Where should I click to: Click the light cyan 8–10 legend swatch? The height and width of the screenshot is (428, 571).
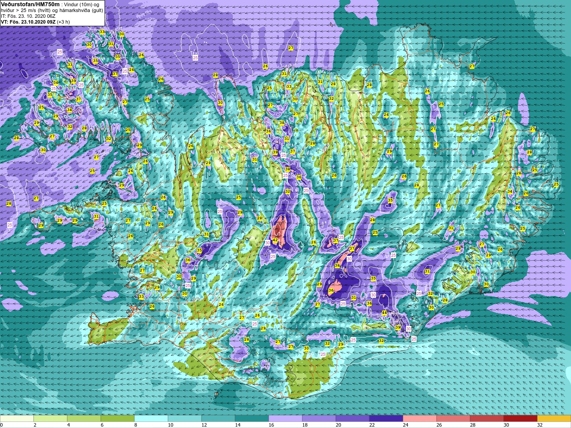coord(151,419)
